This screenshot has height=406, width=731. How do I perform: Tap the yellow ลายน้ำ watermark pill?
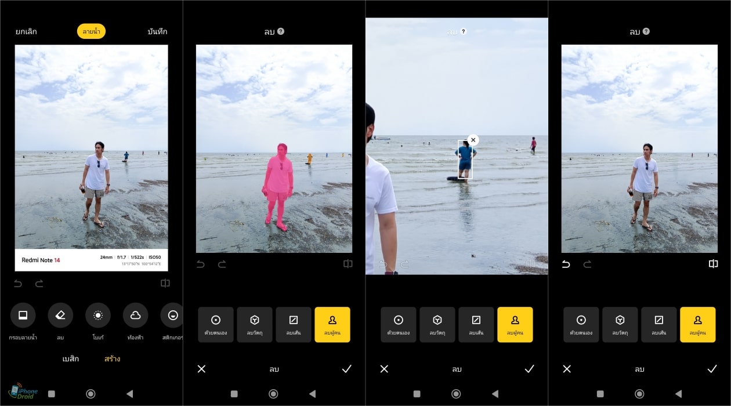91,31
